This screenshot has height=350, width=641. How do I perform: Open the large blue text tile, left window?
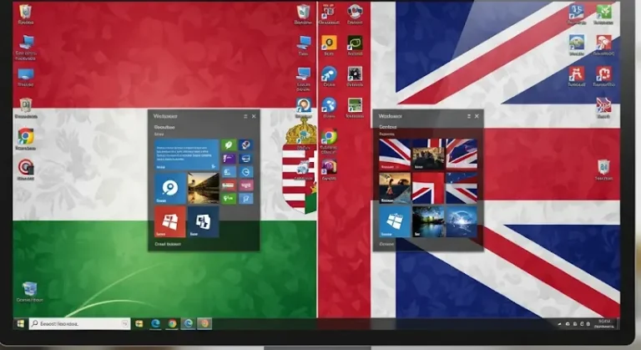[x=186, y=155]
